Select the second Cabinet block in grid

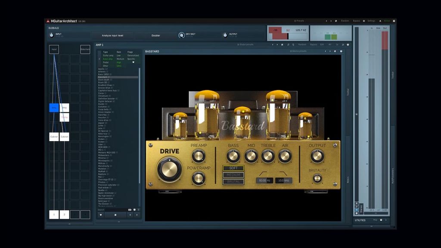click(65, 136)
